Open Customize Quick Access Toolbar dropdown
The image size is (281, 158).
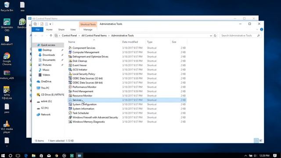coord(50,24)
